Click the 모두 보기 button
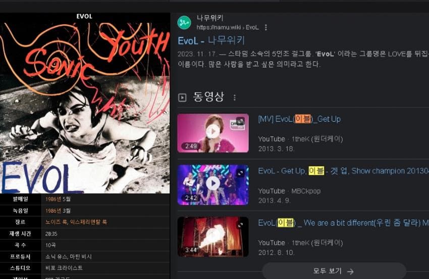The image size is (429, 279). tap(334, 271)
